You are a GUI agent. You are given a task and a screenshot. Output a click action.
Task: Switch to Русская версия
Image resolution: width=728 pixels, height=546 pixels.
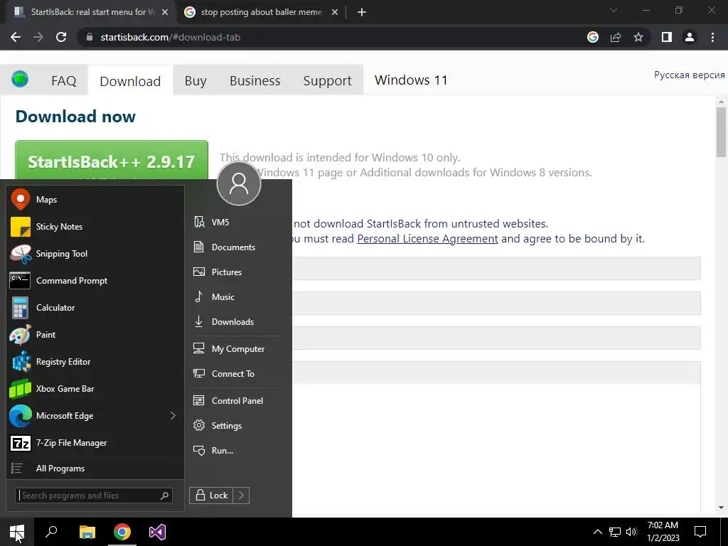[690, 75]
